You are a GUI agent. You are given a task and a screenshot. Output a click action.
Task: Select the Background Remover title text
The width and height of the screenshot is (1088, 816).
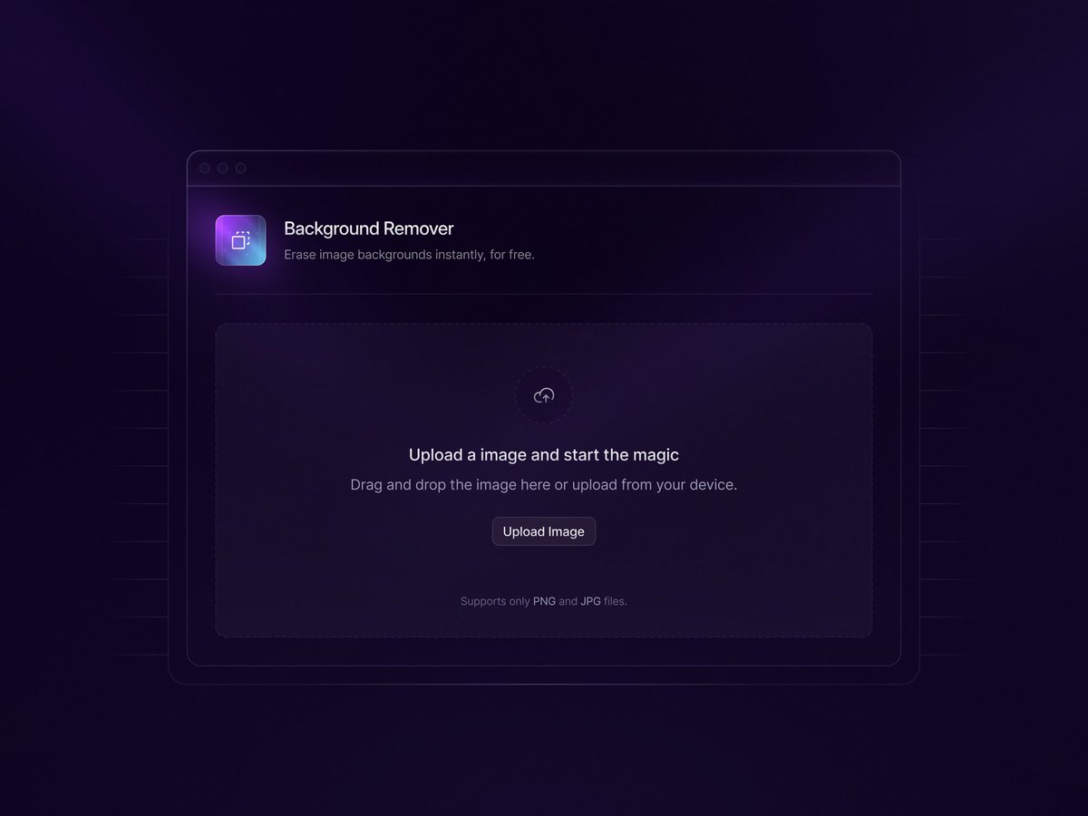pos(369,228)
